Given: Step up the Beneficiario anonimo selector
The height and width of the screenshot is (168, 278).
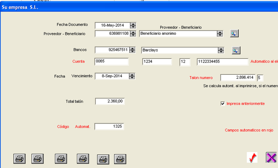Looking at the screenshot, I should (x=220, y=32).
